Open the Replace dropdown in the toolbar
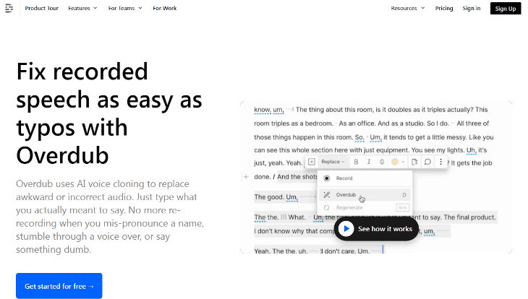The height and width of the screenshot is (299, 528). point(333,162)
